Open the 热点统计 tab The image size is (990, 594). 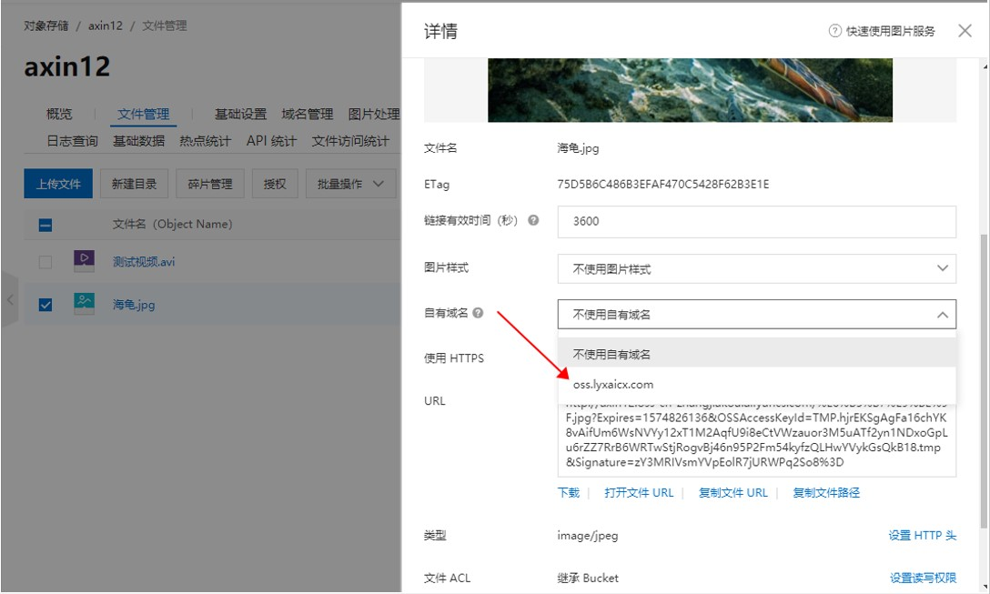click(x=206, y=141)
